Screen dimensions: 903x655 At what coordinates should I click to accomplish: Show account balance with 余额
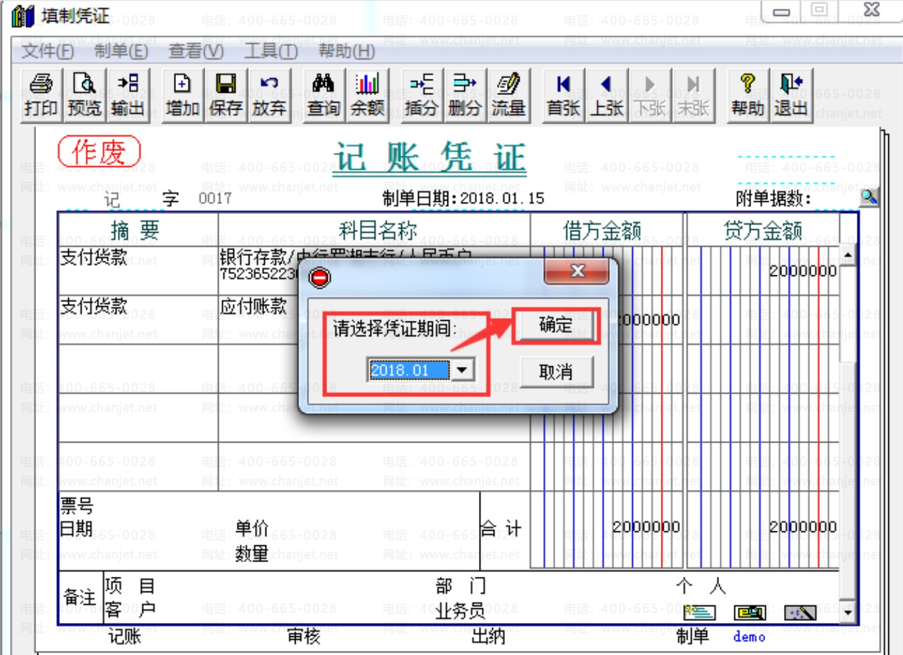coord(367,96)
